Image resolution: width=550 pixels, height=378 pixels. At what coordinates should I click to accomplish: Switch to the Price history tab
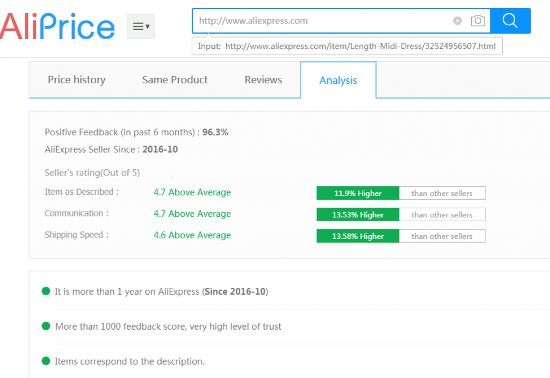[x=76, y=80]
